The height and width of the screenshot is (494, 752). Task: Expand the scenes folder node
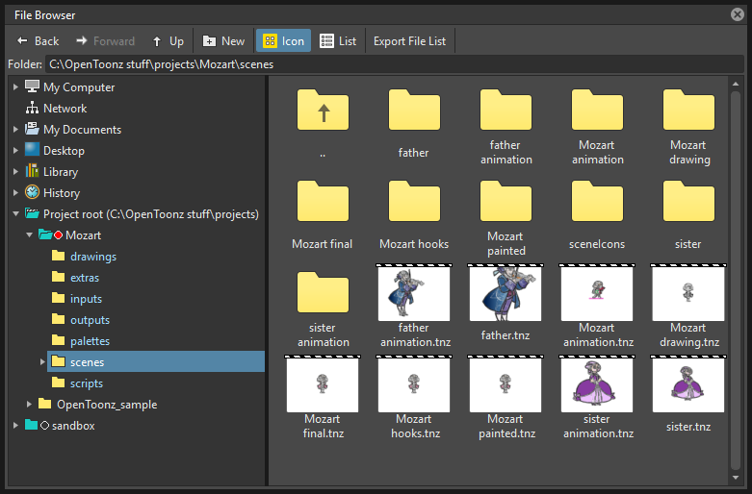(x=42, y=362)
